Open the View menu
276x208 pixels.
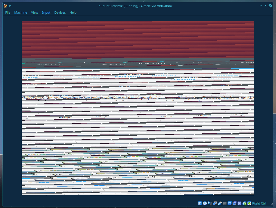(x=35, y=12)
